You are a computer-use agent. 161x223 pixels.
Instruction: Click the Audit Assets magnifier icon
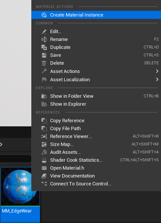tap(44, 152)
